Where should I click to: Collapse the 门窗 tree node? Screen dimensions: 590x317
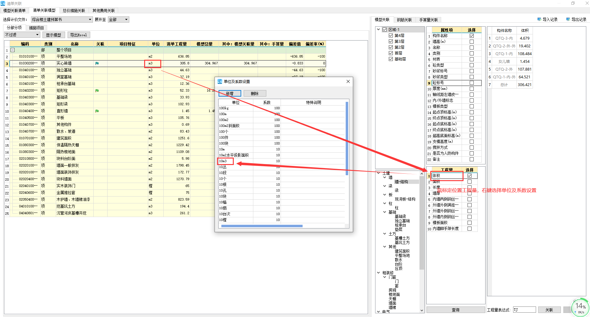(384, 277)
